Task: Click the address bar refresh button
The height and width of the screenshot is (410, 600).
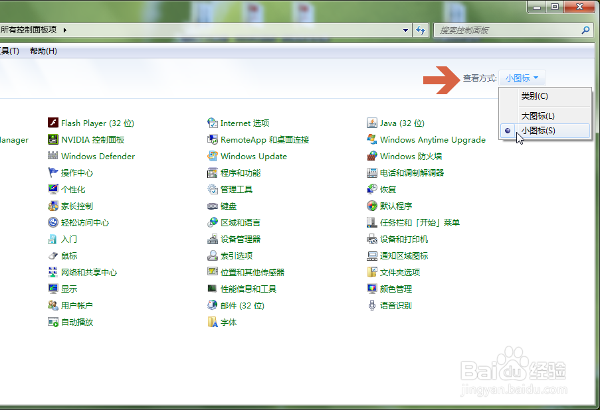Action: [421, 31]
